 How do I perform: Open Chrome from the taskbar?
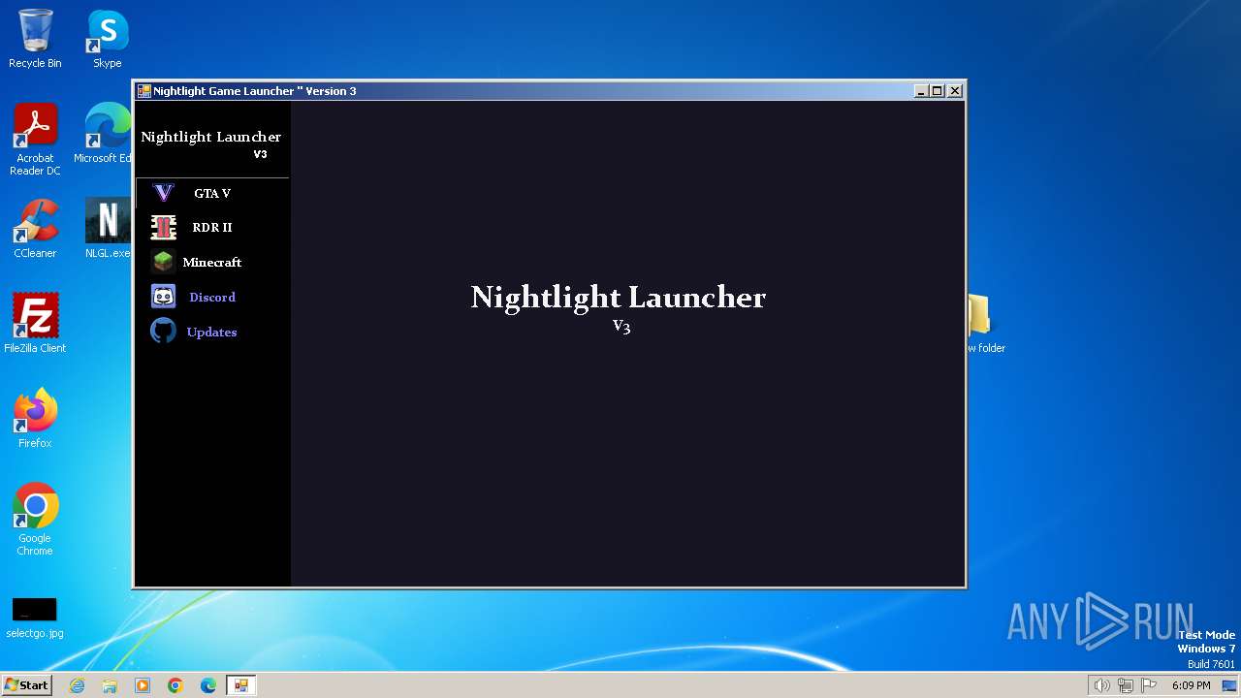[x=175, y=685]
